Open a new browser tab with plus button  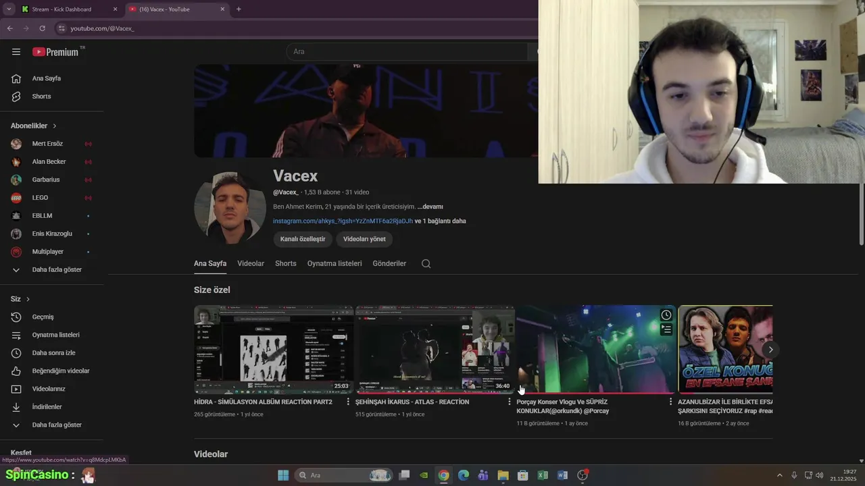tap(239, 9)
